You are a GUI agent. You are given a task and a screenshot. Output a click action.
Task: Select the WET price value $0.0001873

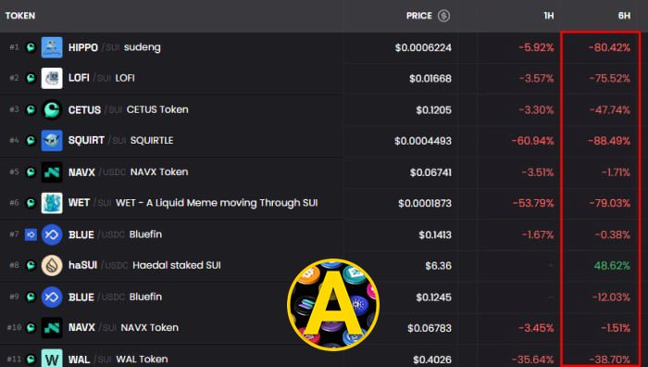[x=425, y=203]
